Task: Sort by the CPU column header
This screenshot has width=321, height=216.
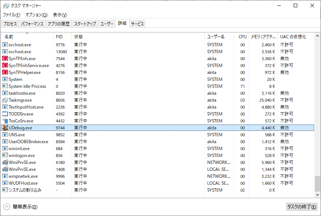Action: (241, 36)
